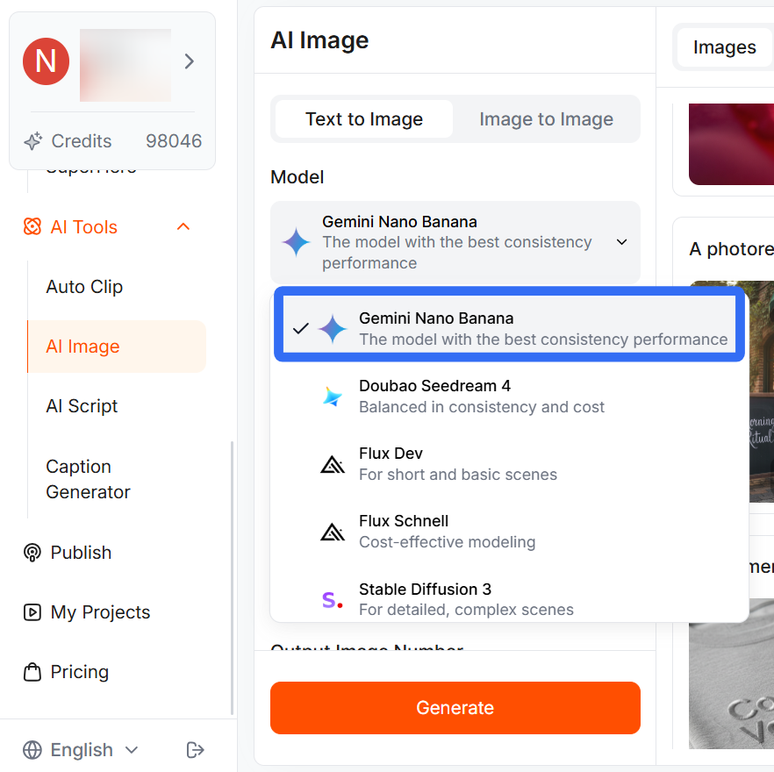Open the English language dropdown
The width and height of the screenshot is (774, 772).
82,750
